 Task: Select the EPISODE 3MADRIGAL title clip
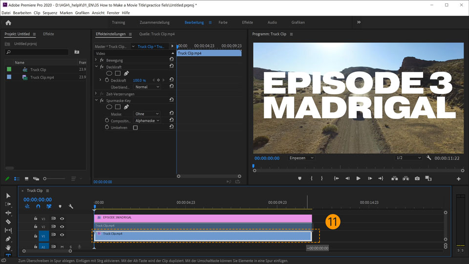coord(202,218)
